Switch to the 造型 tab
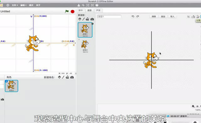 90,10
